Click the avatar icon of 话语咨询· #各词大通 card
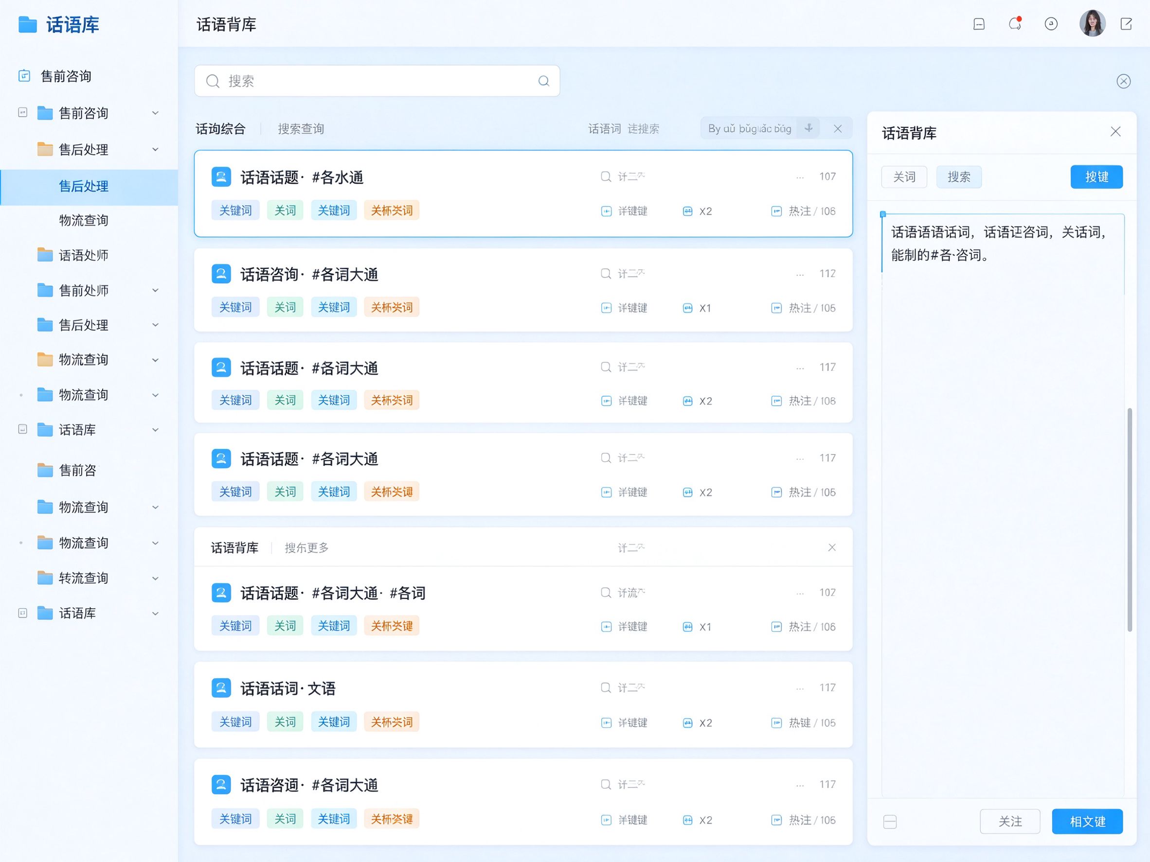Viewport: 1150px width, 862px height. [221, 273]
